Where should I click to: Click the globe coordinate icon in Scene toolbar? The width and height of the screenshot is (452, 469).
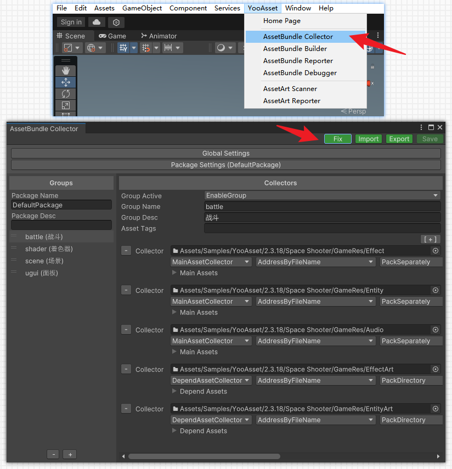(x=91, y=48)
